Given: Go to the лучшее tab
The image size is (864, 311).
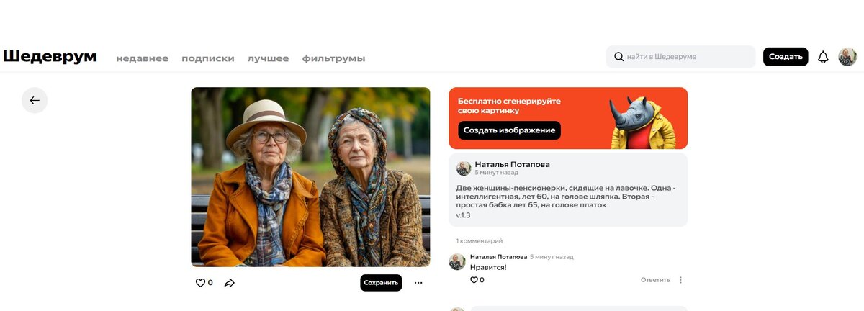Looking at the screenshot, I should [268, 58].
